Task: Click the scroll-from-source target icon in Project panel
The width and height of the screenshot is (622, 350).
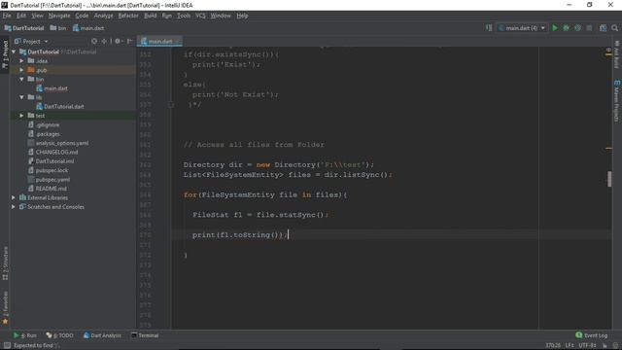Action: 94,41
